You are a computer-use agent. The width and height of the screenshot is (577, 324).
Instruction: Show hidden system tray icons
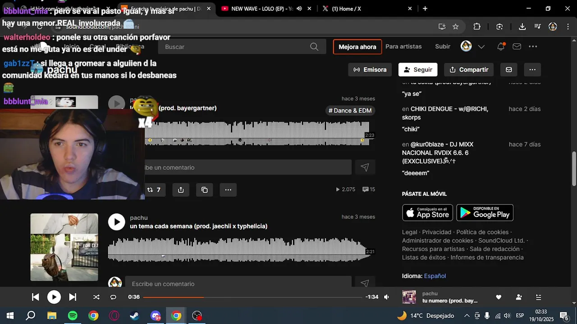[x=467, y=315]
